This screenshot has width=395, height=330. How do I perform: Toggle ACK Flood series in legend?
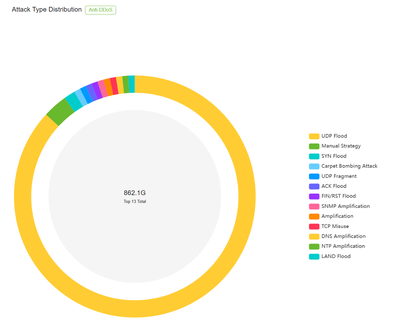point(333,186)
